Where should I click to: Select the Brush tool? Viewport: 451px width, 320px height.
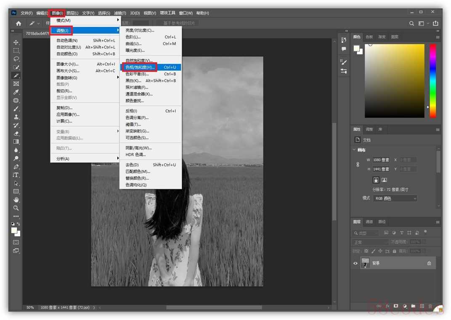click(x=16, y=109)
